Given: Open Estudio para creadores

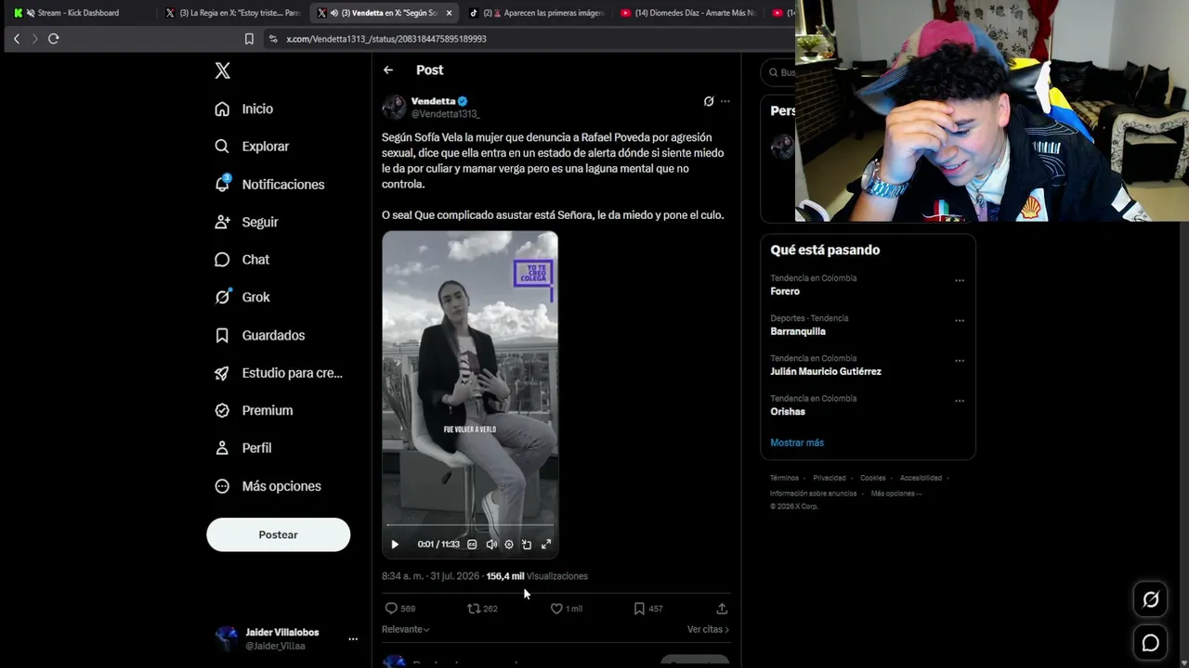Looking at the screenshot, I should [x=279, y=373].
